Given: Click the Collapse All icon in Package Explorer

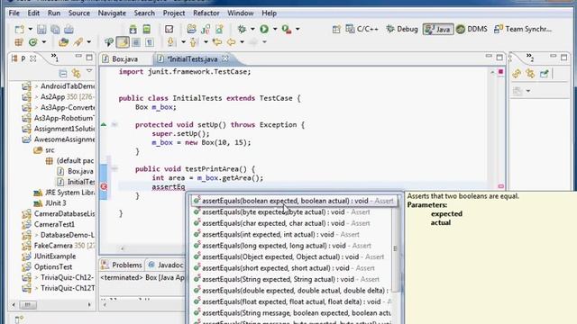Looking at the screenshot, I should [63, 73].
